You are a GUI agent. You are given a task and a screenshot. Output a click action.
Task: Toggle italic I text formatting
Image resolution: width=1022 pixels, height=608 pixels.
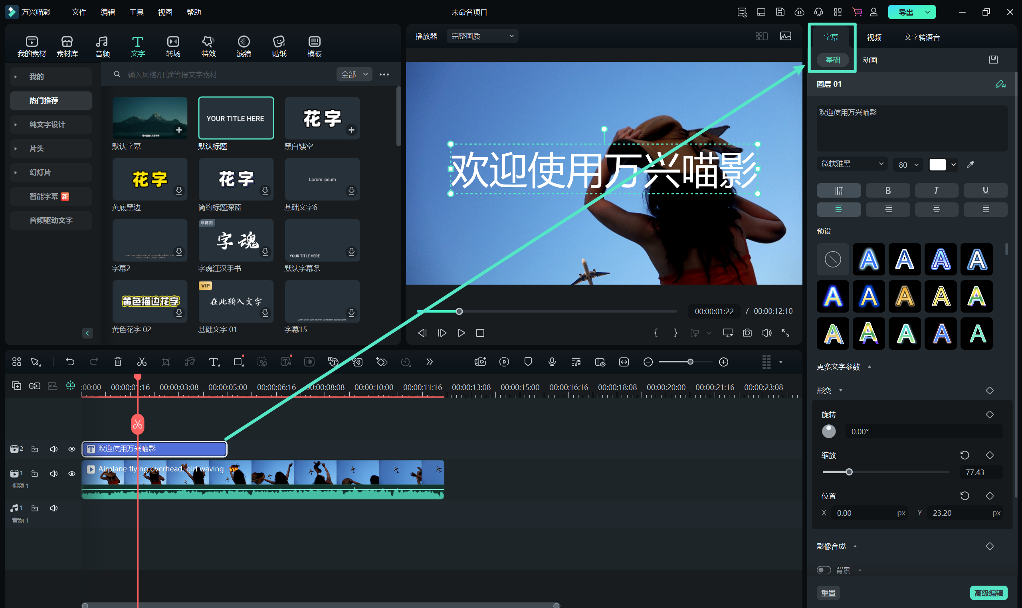pyautogui.click(x=937, y=190)
